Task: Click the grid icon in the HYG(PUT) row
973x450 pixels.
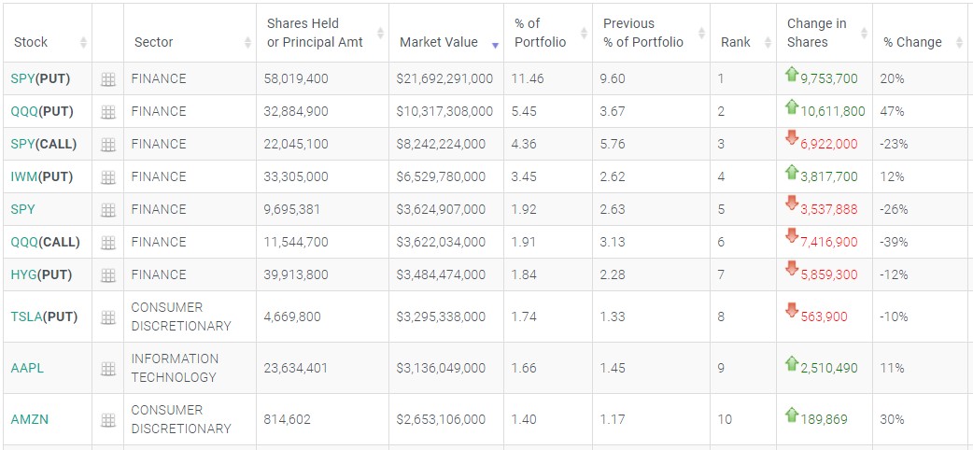Action: (x=108, y=275)
